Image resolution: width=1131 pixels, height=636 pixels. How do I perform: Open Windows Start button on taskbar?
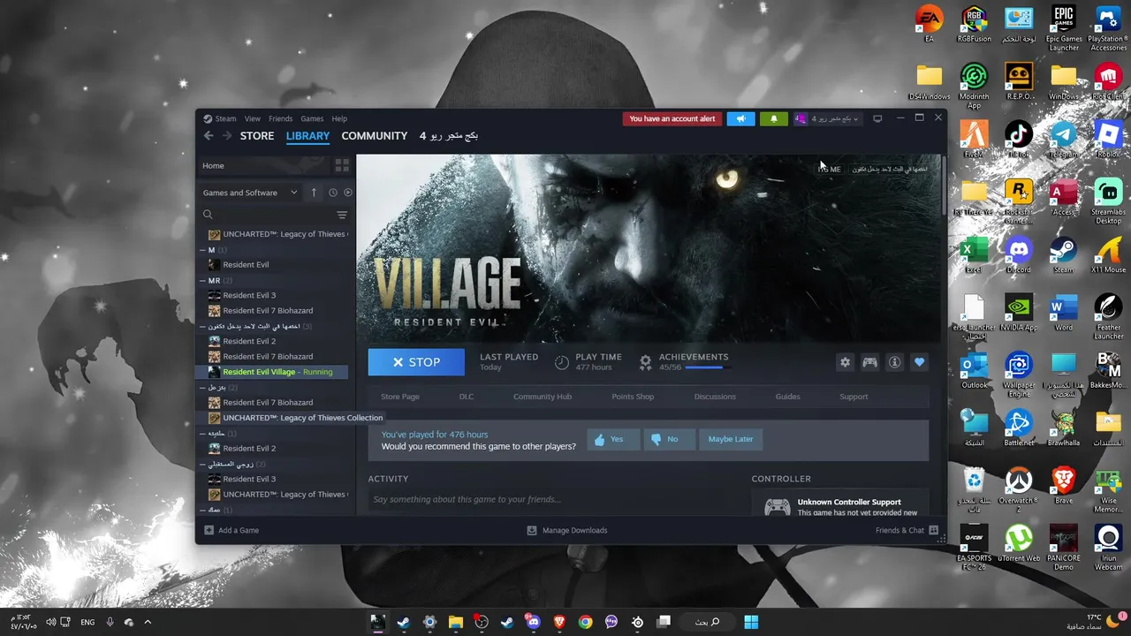click(751, 622)
